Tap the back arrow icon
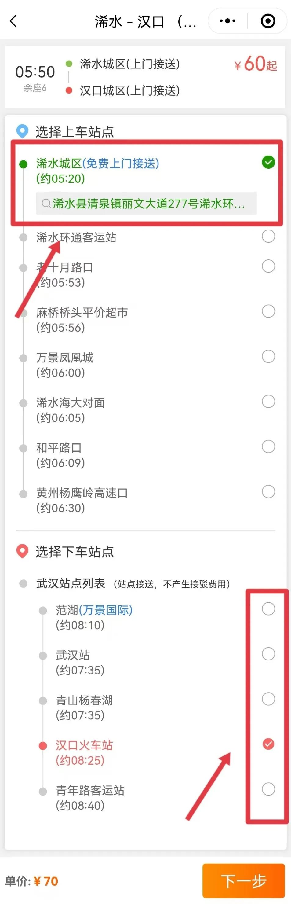The image size is (291, 904). 13,21
